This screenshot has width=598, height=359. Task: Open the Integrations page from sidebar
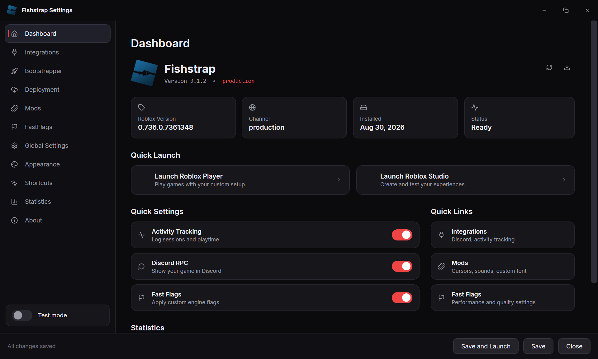pyautogui.click(x=58, y=52)
